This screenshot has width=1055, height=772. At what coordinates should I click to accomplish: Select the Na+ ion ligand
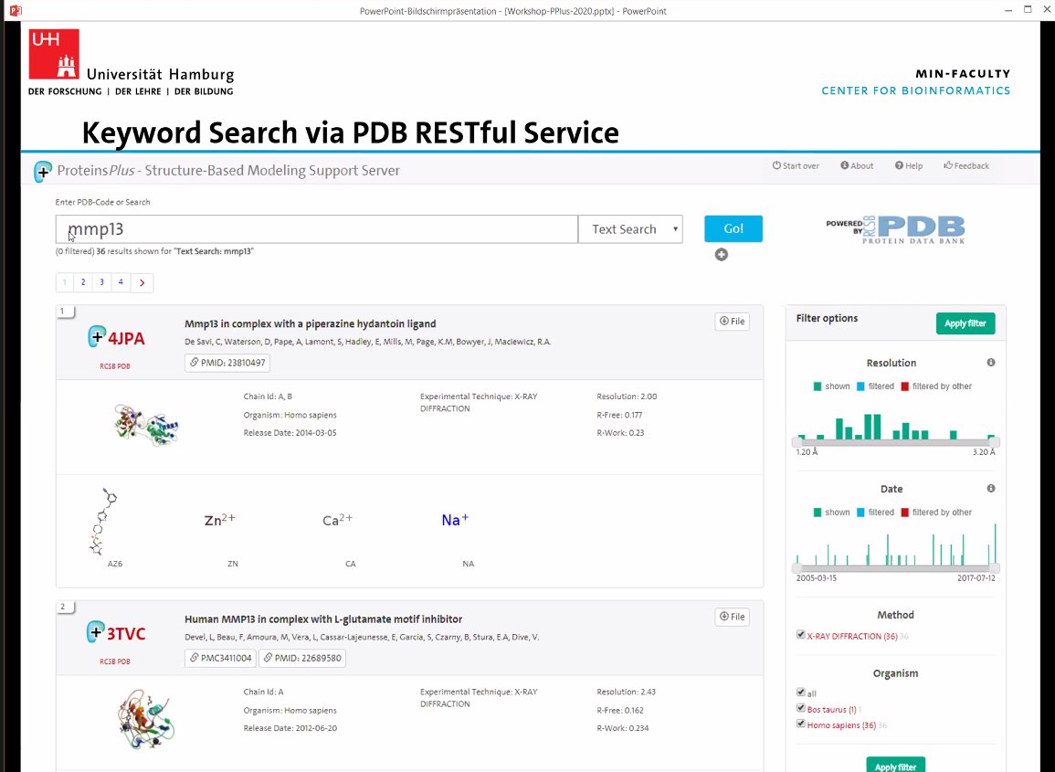(x=456, y=520)
